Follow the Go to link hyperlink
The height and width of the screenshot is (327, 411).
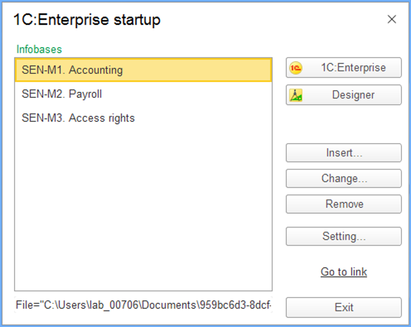pyautogui.click(x=343, y=272)
